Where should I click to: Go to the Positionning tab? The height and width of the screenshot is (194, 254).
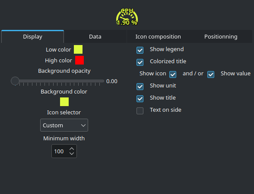point(221,36)
